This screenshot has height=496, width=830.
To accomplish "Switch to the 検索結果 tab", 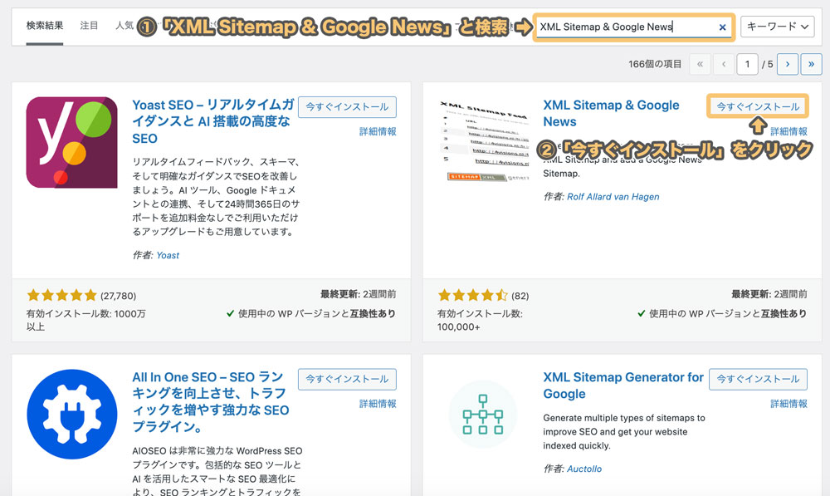I will 45,27.
